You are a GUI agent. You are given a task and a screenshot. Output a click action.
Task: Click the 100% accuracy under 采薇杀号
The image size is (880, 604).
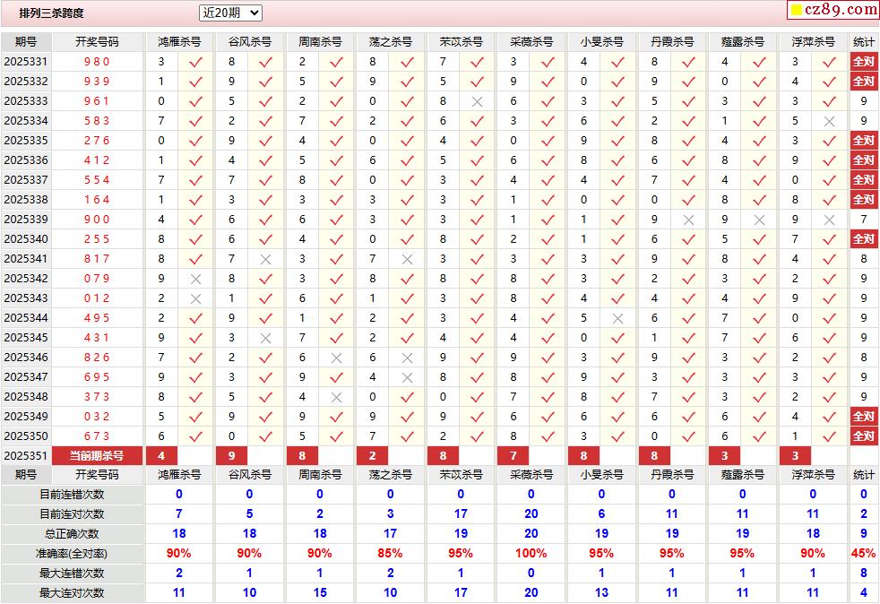tap(531, 554)
